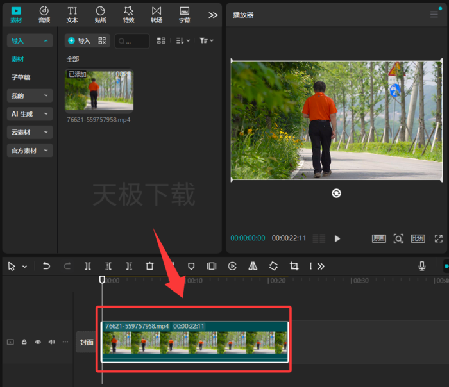Click the 全部 filter label
Screen dimensions: 449x387
pyautogui.click(x=72, y=59)
